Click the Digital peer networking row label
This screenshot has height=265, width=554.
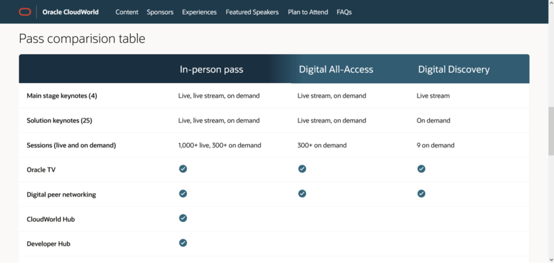point(61,194)
